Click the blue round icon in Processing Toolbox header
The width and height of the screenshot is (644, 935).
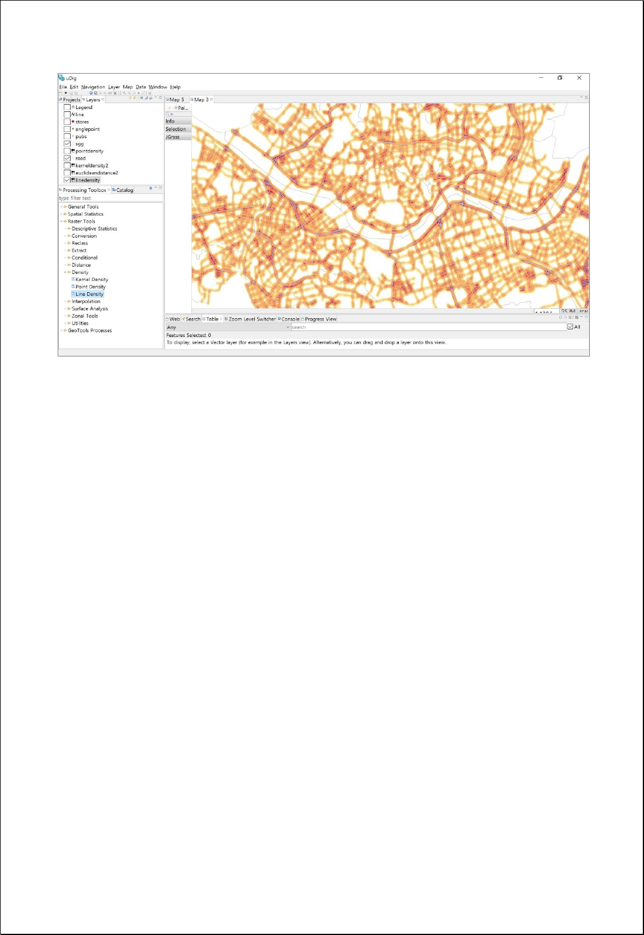(151, 188)
